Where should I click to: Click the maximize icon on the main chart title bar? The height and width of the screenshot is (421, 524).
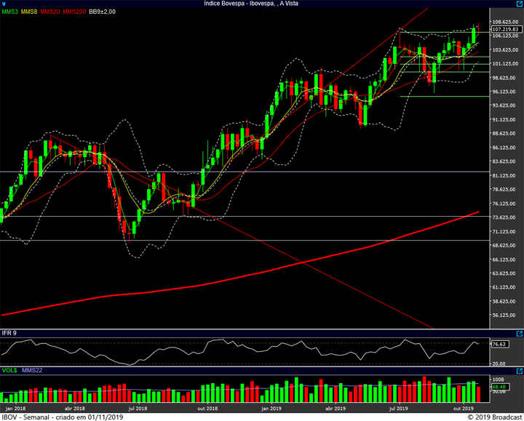point(518,4)
